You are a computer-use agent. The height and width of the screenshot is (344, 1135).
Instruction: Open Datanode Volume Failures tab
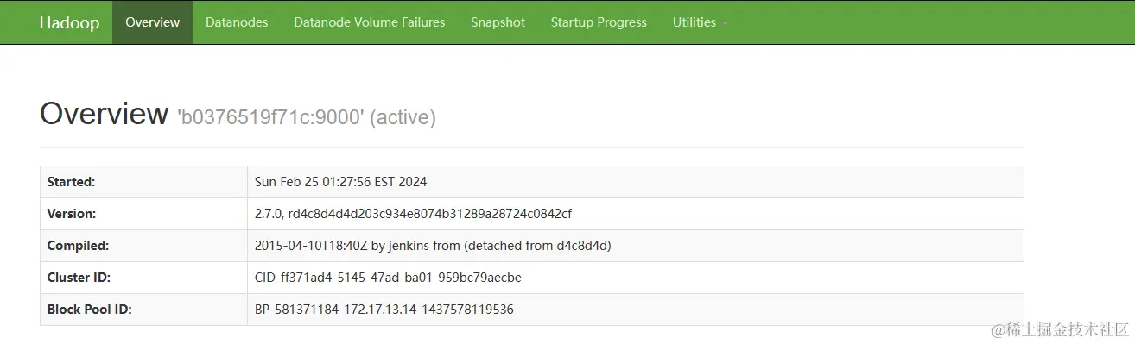(x=370, y=22)
